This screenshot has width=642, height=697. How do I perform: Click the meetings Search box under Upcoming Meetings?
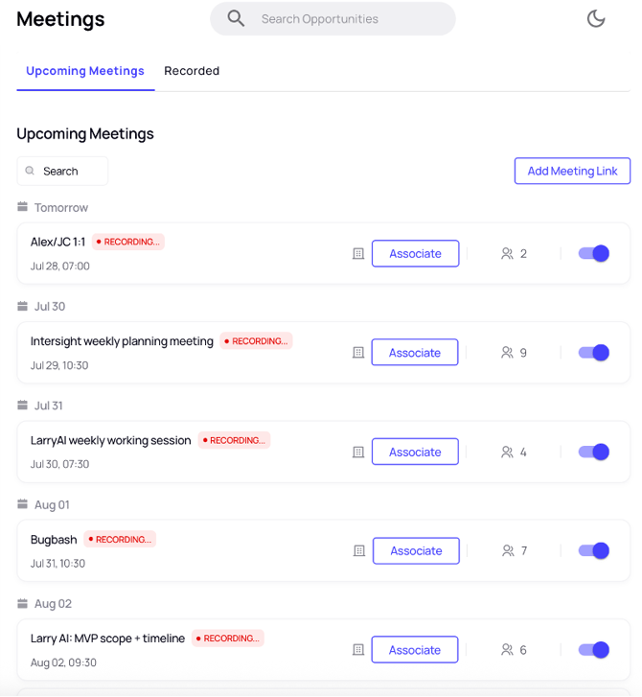coord(62,171)
